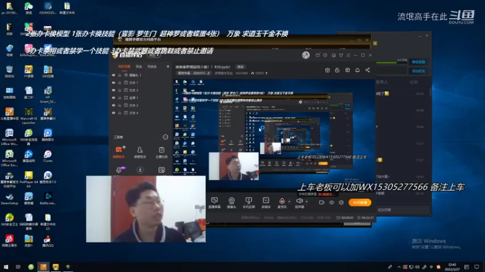The height and width of the screenshot is (272, 485).
Task: Select the 文本 3 source row
Action: [x=141, y=90]
